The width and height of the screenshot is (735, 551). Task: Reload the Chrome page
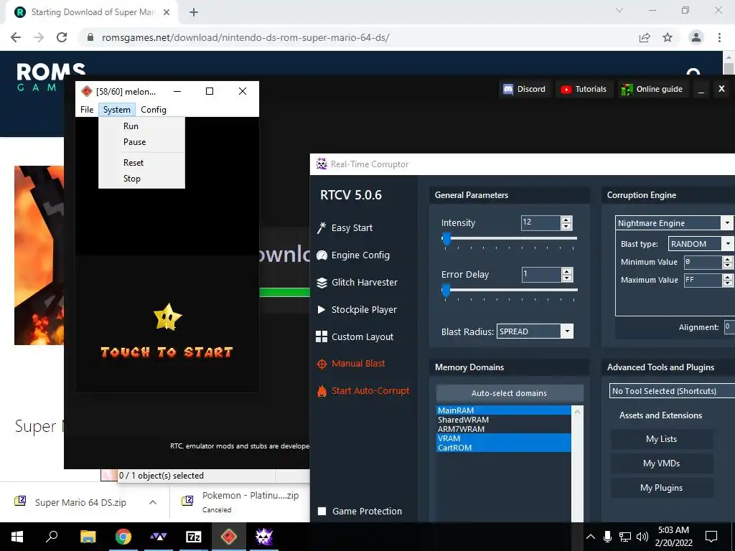pyautogui.click(x=62, y=37)
